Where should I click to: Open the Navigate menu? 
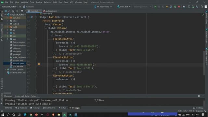24,2
